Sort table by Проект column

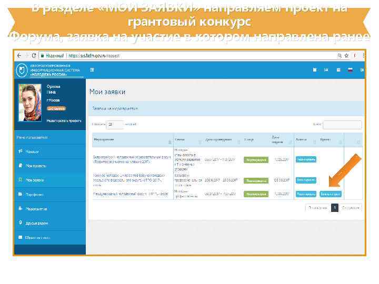[x=331, y=139]
